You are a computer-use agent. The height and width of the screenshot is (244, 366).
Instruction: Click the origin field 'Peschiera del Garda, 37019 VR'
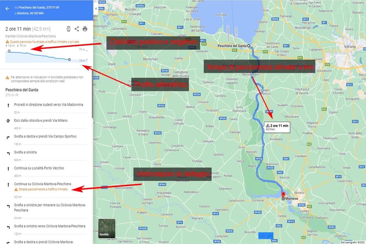coord(40,7)
